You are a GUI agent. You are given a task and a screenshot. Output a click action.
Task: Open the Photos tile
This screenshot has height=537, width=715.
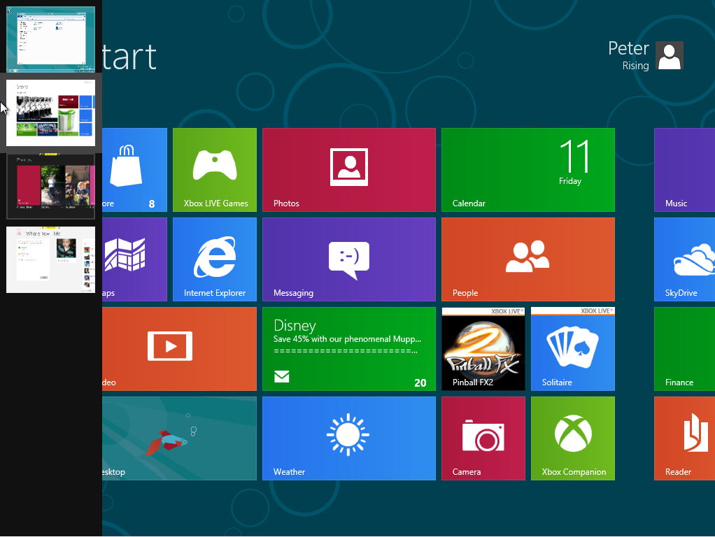pos(349,170)
